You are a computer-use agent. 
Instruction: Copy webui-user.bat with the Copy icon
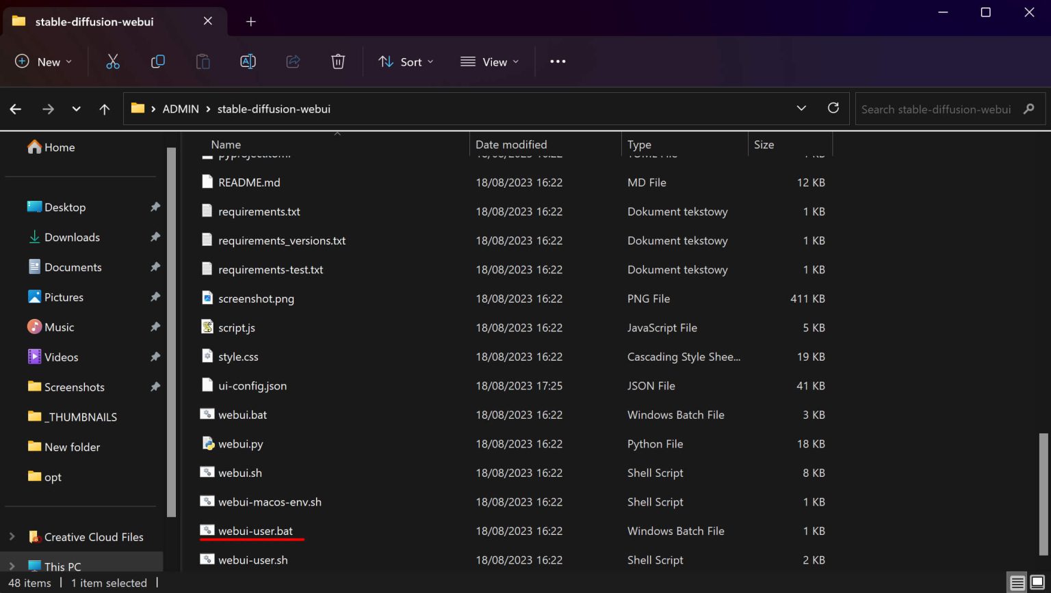click(157, 61)
